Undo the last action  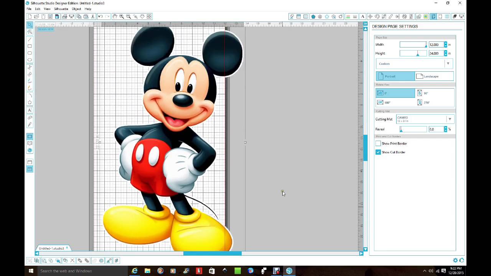point(100,16)
